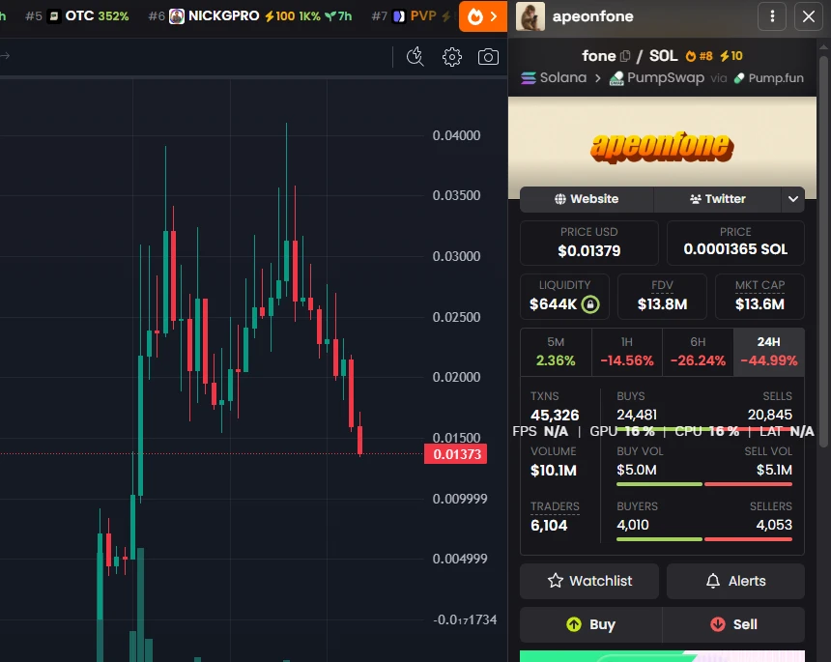The image size is (831, 662).
Task: Click the PRICE USD $0.01379 box
Action: 588,243
